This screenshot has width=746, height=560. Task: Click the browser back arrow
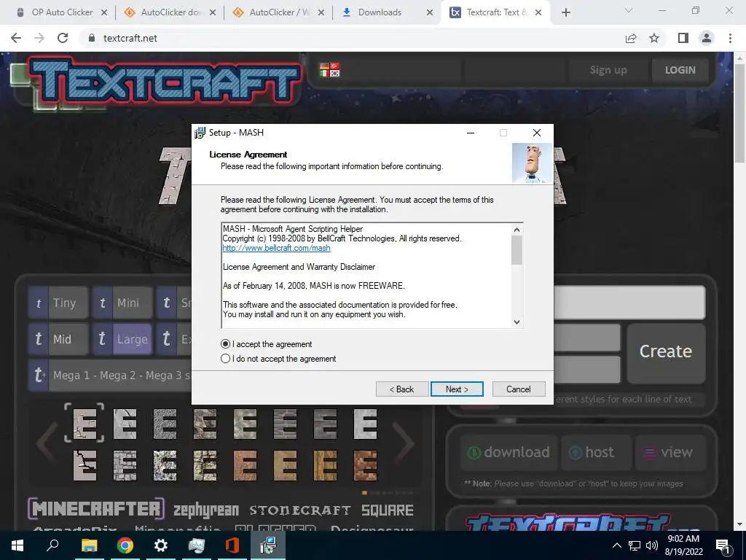(x=16, y=38)
